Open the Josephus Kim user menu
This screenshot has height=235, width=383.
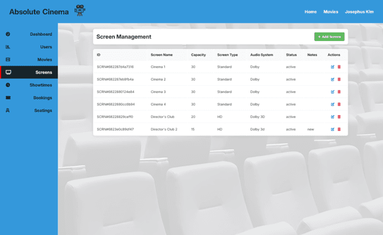click(x=359, y=12)
